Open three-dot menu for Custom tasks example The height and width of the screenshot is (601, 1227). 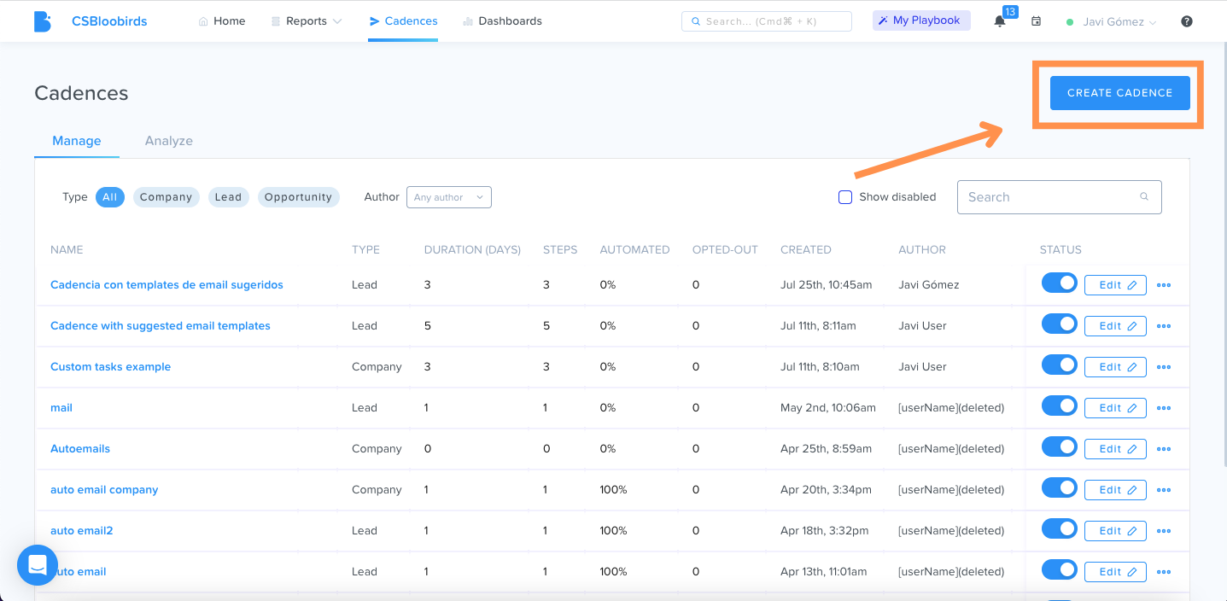(x=1163, y=367)
